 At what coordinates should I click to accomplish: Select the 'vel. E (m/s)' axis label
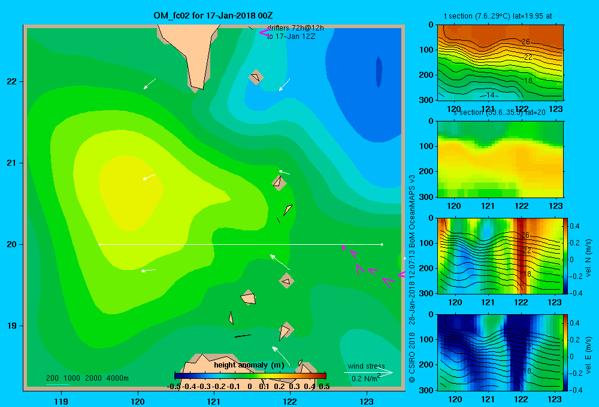coord(588,355)
